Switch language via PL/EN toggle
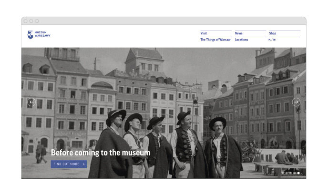Screen dimensions: 328x195 pyautogui.click(x=272, y=40)
